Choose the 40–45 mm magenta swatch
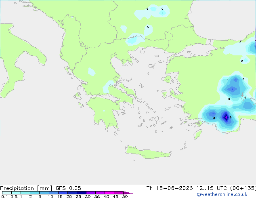The image size is (256, 198). 109,193
